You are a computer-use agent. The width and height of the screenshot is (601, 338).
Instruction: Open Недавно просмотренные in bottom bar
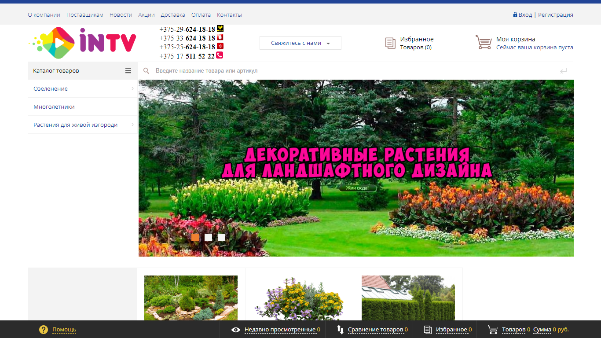(280, 329)
